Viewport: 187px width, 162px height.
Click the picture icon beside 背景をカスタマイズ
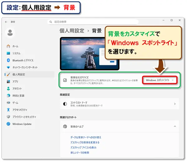[x=65, y=80]
